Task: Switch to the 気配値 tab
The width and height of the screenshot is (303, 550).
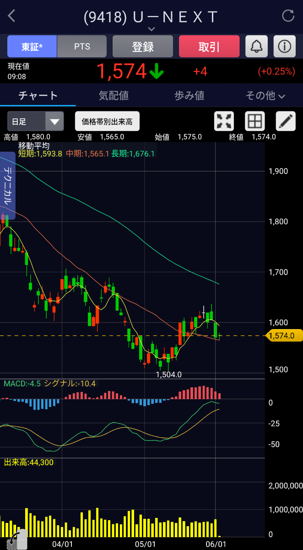Action: 114,95
